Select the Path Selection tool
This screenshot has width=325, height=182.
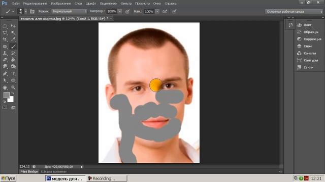pyautogui.click(x=5, y=80)
